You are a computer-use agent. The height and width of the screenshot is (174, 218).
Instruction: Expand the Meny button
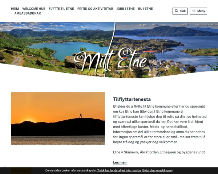(x=198, y=11)
